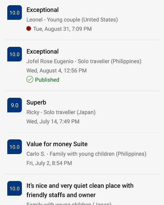Click the green Published checkmark icon
Screen dimensions: 164x205
click(x=30, y=79)
